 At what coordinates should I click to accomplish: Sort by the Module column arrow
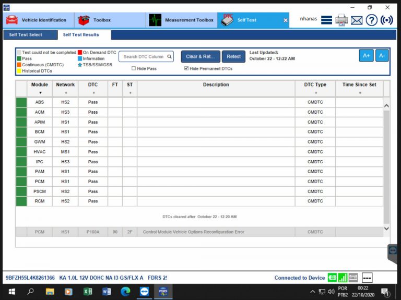pyautogui.click(x=40, y=93)
